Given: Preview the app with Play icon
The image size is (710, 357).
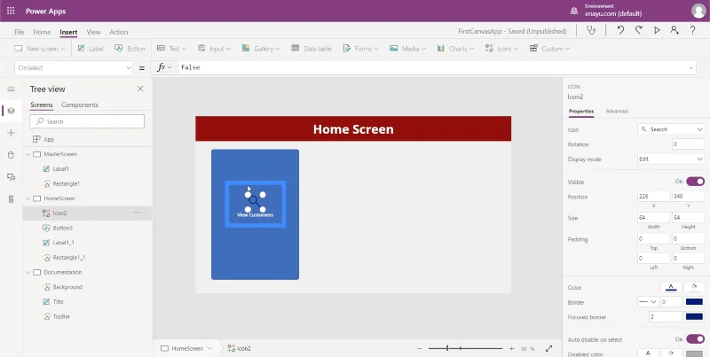Looking at the screenshot, I should 657,30.
